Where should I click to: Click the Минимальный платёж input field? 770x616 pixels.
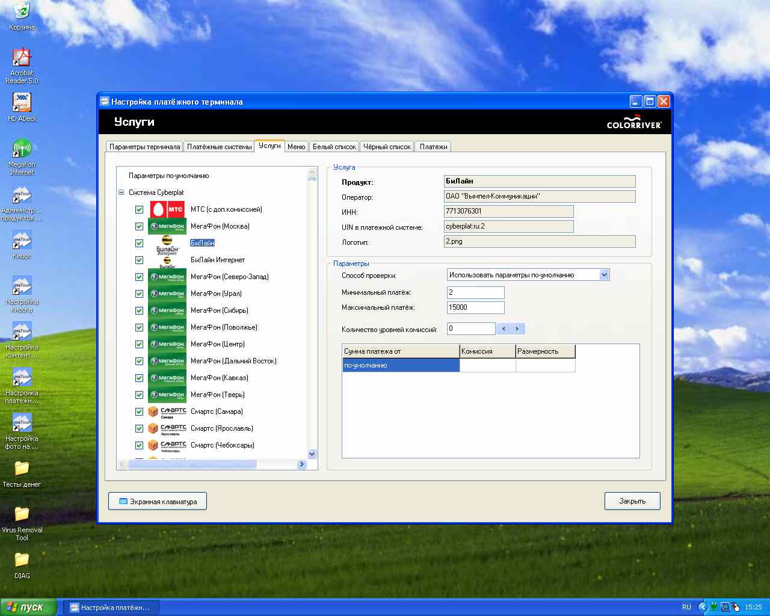pos(475,292)
